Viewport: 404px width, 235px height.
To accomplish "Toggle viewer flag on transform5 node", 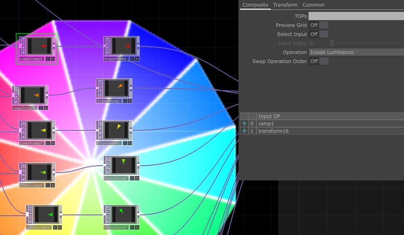I will click(108, 208).
